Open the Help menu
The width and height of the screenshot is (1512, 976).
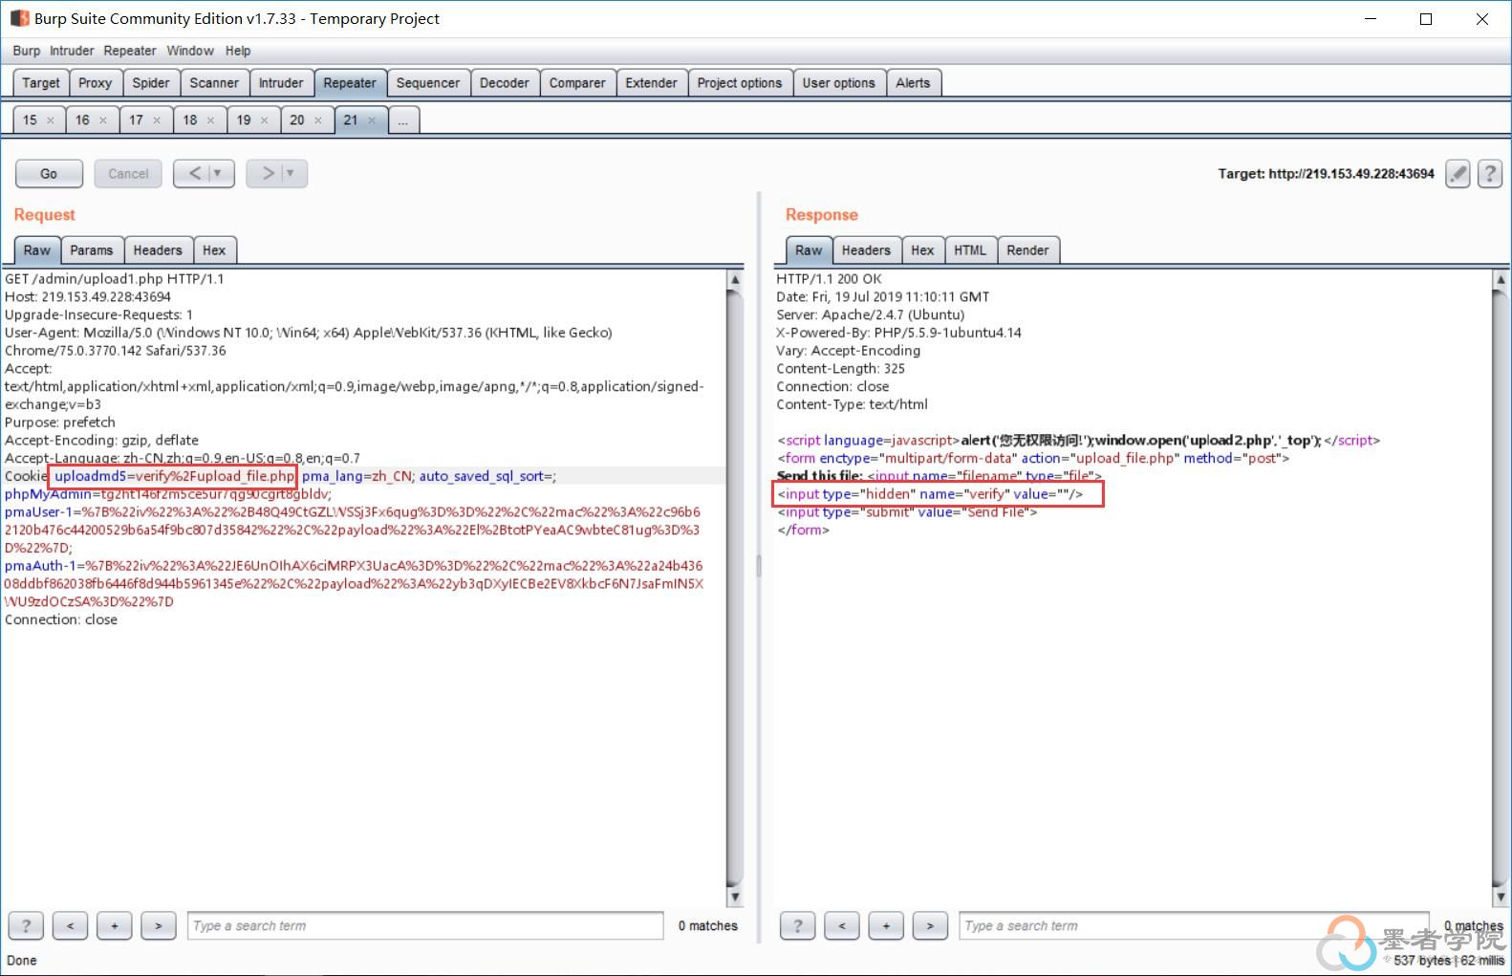coord(238,51)
